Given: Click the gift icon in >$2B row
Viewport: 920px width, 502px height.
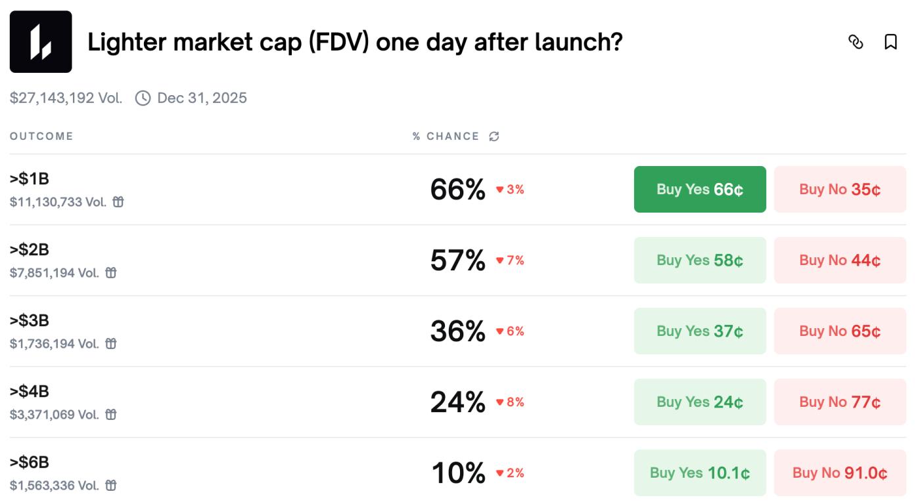Looking at the screenshot, I should click(111, 273).
